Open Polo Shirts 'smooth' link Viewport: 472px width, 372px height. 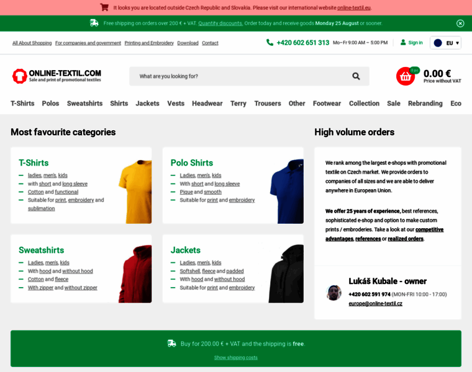[x=213, y=192]
